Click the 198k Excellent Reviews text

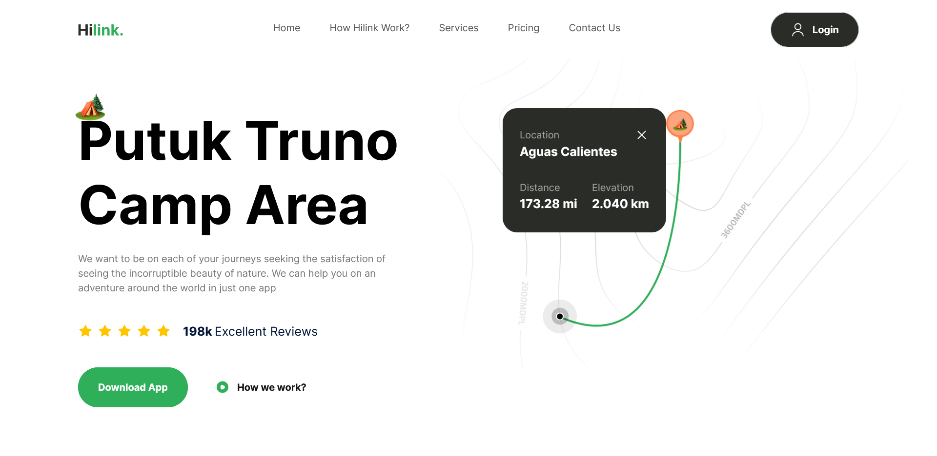[x=250, y=331]
